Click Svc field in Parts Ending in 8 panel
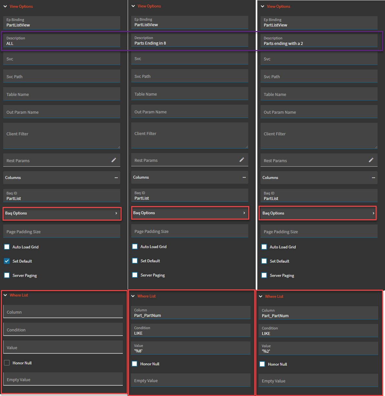 [190, 58]
